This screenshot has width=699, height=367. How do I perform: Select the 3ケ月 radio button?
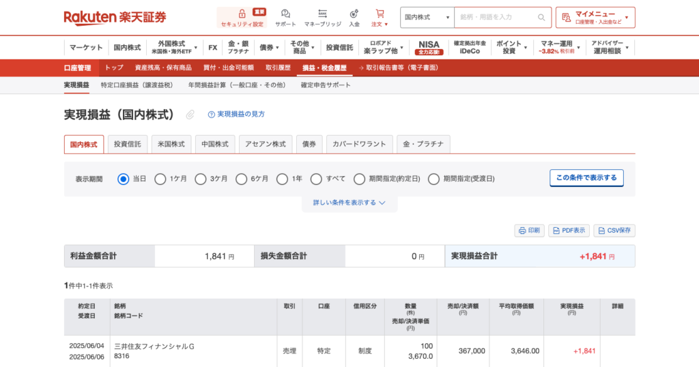click(x=201, y=179)
